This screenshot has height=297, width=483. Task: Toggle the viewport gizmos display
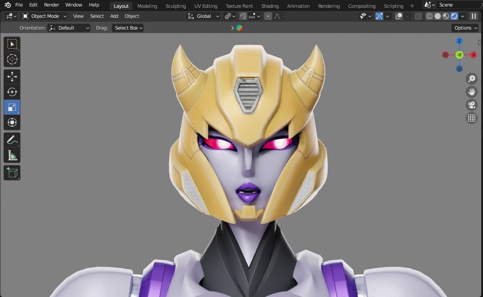(379, 16)
